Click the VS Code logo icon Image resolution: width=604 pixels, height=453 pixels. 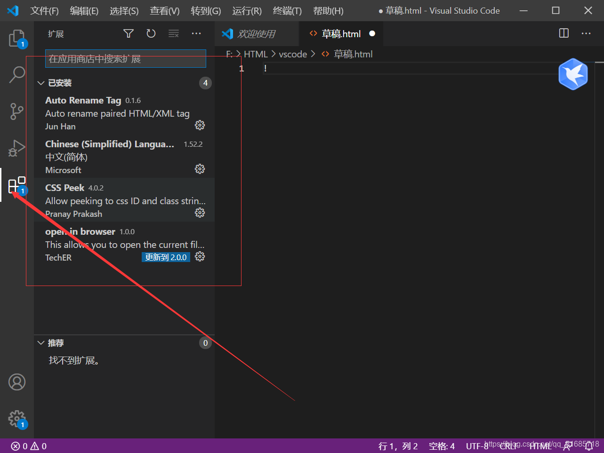13,10
